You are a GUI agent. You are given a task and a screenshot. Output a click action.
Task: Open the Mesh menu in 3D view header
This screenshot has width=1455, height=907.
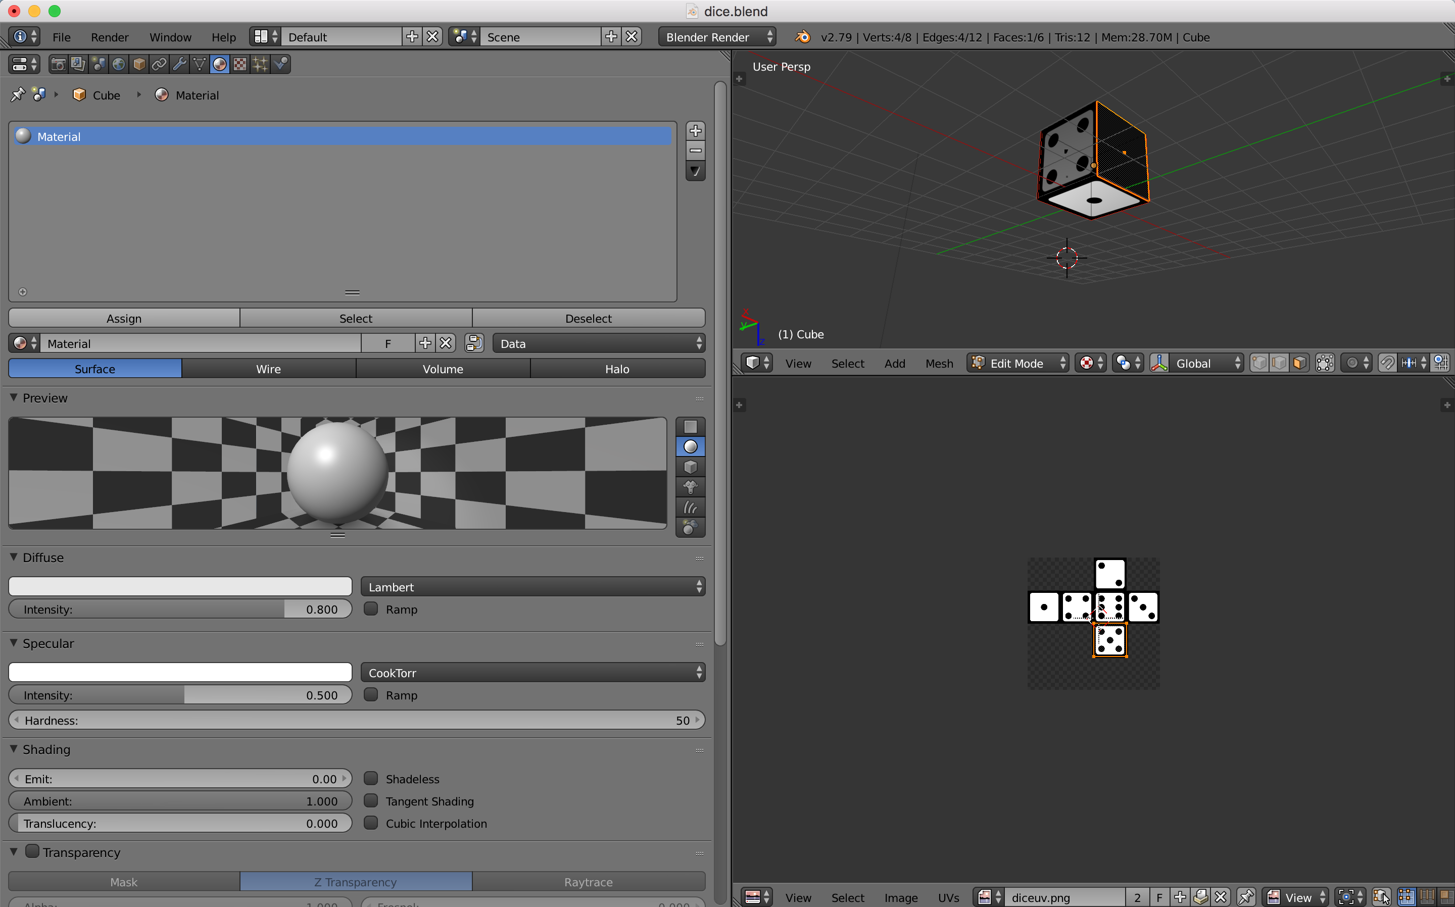pos(939,363)
